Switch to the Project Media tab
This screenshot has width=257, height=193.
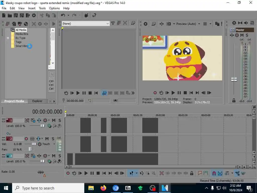[x=14, y=101]
